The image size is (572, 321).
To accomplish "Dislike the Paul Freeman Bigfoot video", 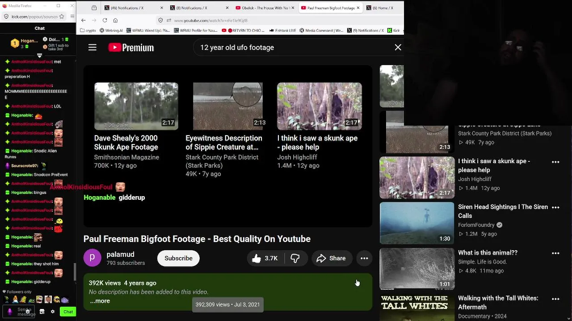I will (295, 258).
